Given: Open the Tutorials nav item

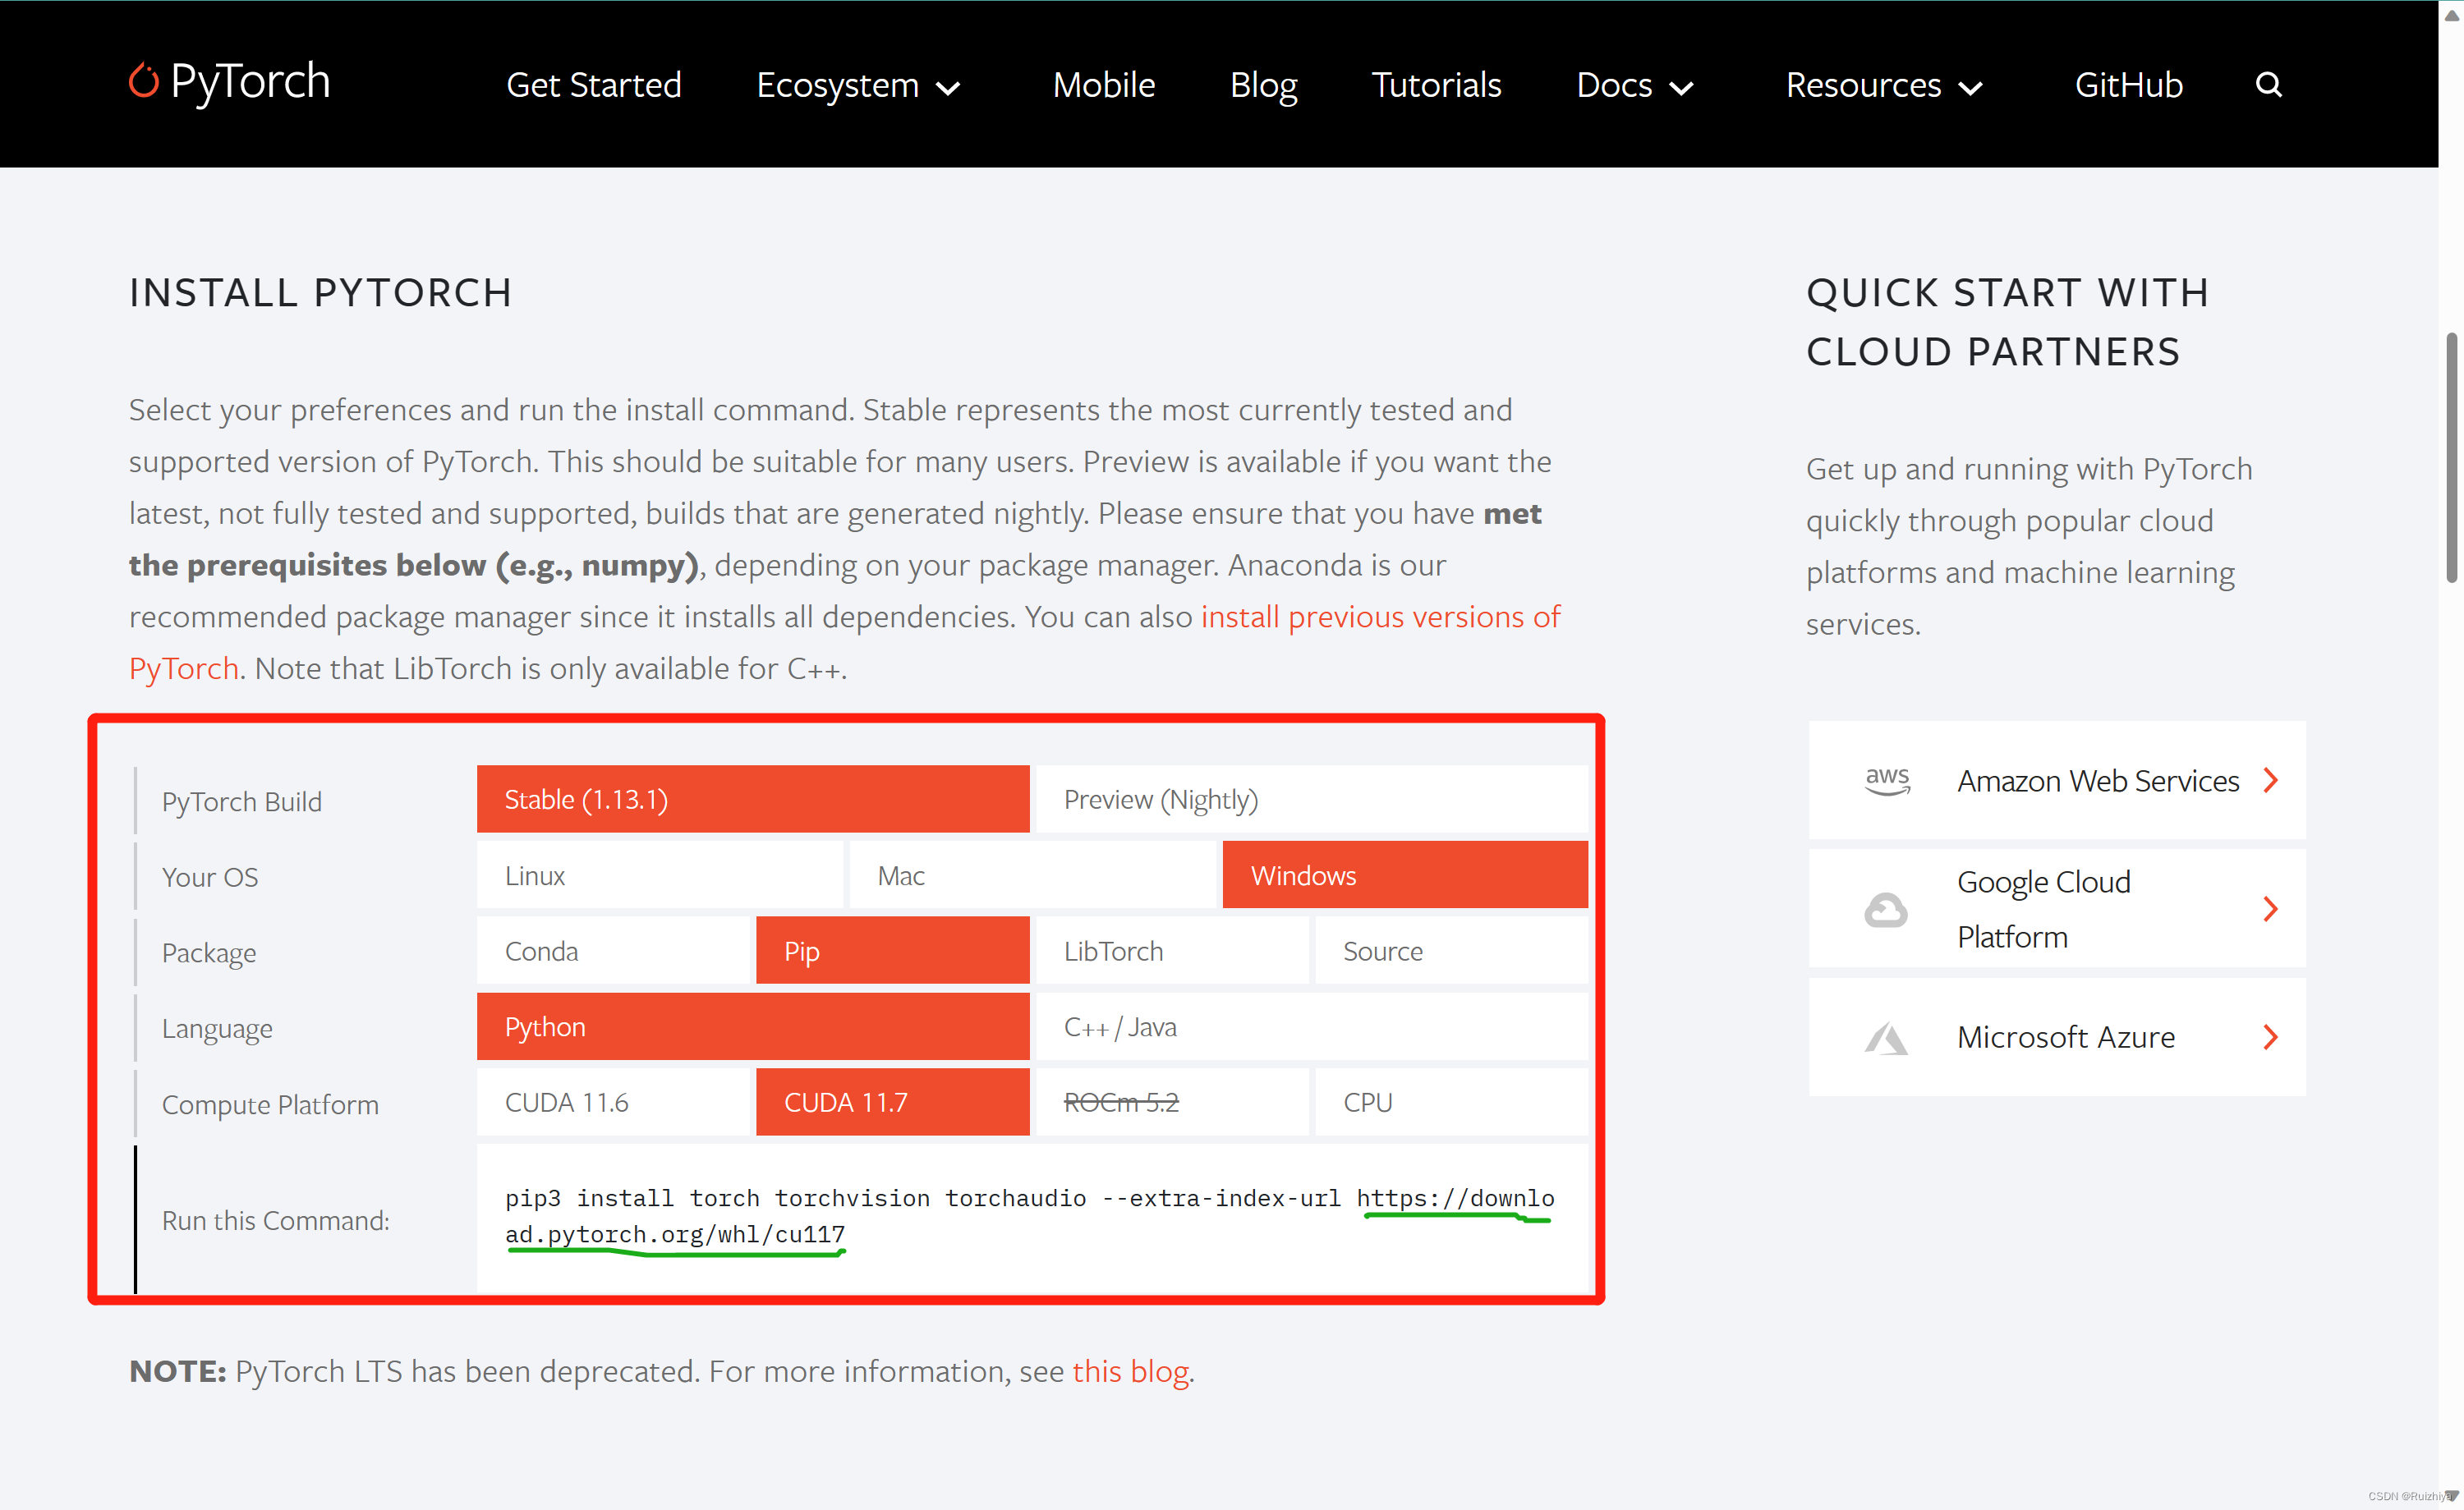Looking at the screenshot, I should coord(1436,85).
